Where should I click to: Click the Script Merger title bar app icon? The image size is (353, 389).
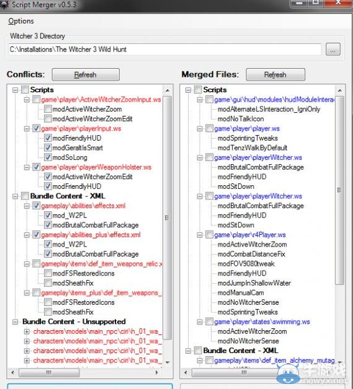coord(4,5)
